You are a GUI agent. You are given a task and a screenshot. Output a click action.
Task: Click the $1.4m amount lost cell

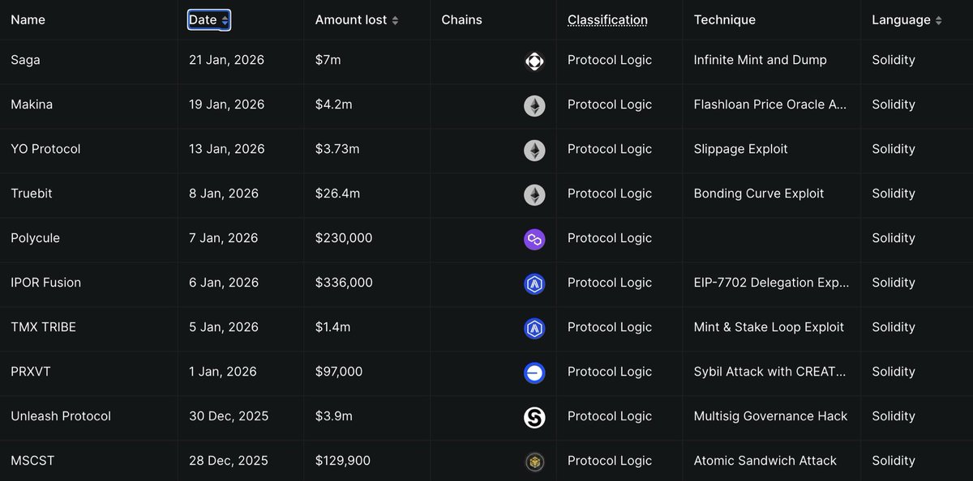333,327
